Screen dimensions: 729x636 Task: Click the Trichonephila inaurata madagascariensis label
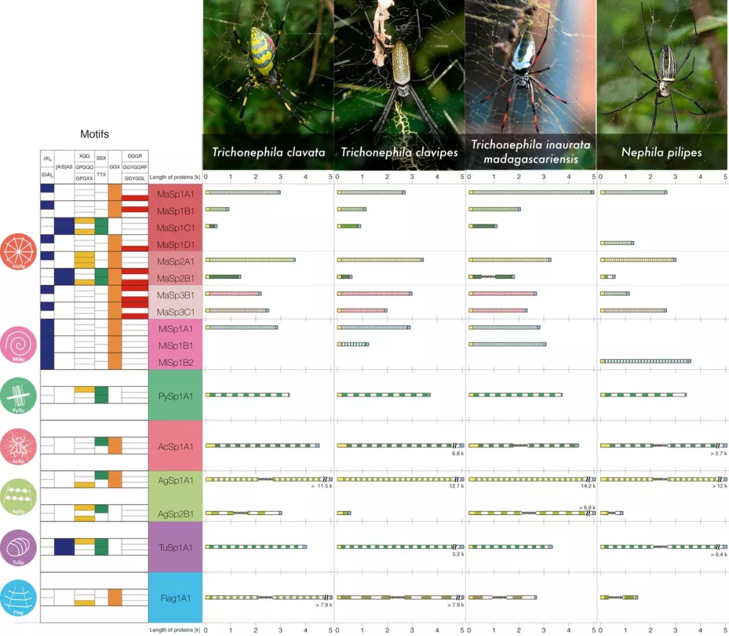[x=531, y=152]
